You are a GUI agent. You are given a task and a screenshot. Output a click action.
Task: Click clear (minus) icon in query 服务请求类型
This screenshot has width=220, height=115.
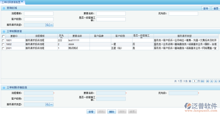click(51, 25)
